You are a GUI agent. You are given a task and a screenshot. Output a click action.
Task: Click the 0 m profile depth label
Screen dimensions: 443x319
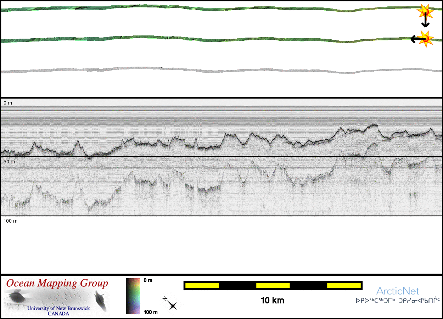point(8,103)
